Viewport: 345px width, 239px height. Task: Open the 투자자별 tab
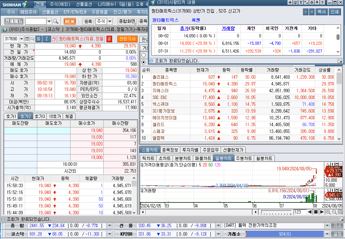[190, 150]
